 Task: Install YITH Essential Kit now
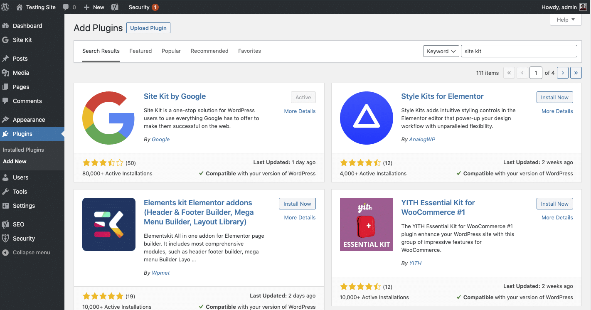point(555,204)
